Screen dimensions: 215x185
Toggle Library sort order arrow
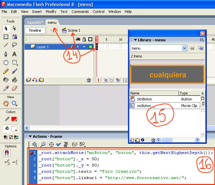pos(202,93)
